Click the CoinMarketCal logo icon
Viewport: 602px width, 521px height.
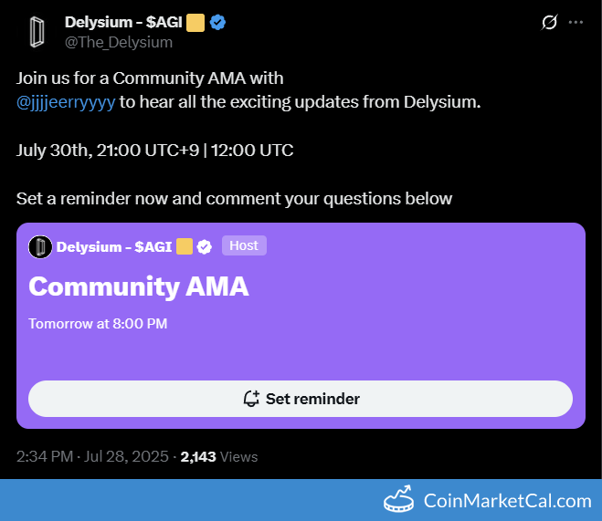point(399,499)
